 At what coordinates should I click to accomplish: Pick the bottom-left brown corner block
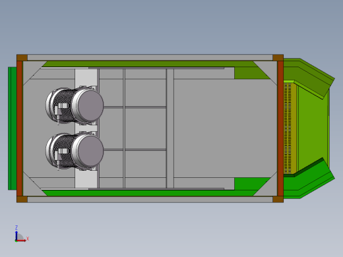coord(22,199)
